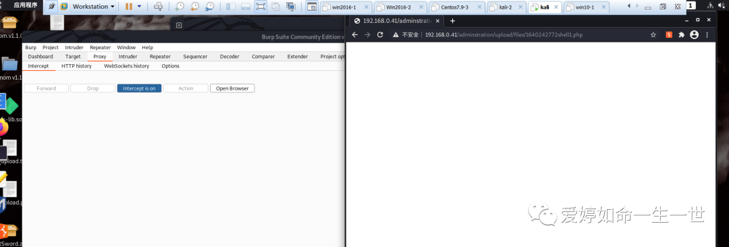Click the Forward button in Burp
The width and height of the screenshot is (729, 247).
(47, 88)
